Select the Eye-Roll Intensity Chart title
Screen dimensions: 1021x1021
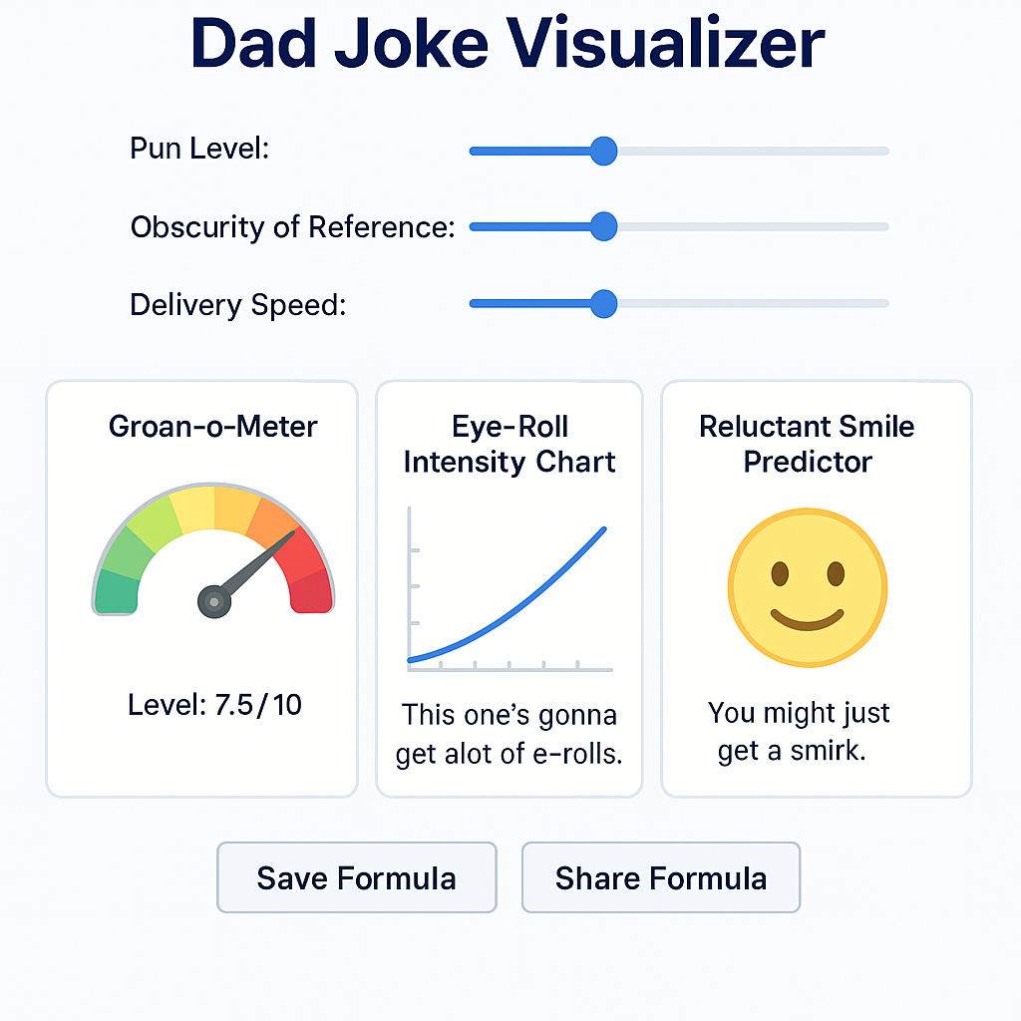tap(510, 445)
